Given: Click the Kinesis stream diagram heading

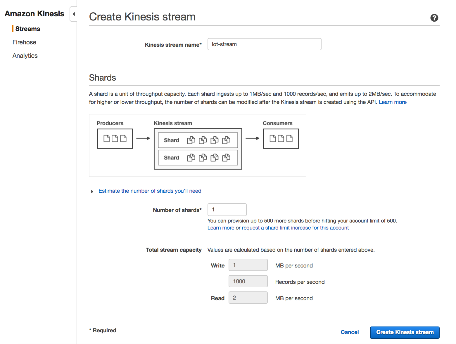Looking at the screenshot, I should click(173, 123).
